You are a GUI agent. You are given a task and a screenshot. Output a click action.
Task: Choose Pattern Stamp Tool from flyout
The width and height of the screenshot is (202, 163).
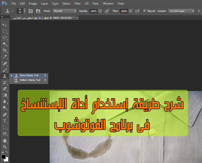tap(29, 80)
